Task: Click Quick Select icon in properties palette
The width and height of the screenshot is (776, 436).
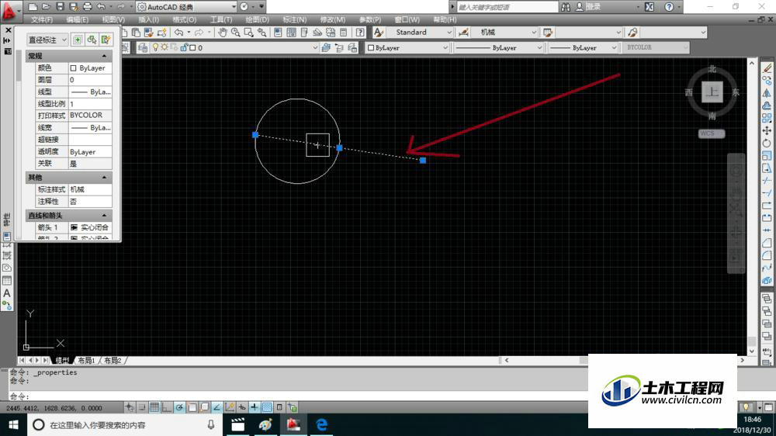Action: 106,40
